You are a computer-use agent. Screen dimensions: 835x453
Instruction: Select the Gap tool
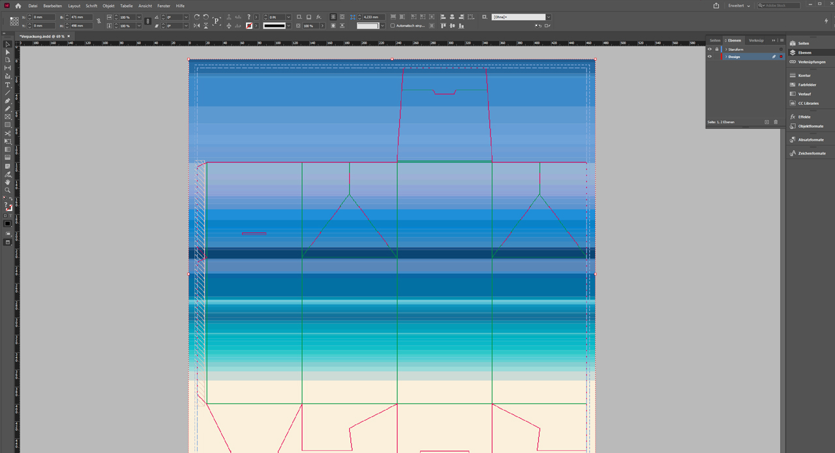click(x=8, y=68)
